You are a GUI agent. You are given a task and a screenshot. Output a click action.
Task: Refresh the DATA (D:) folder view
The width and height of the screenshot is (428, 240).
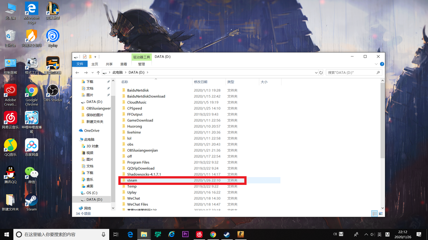[321, 73]
